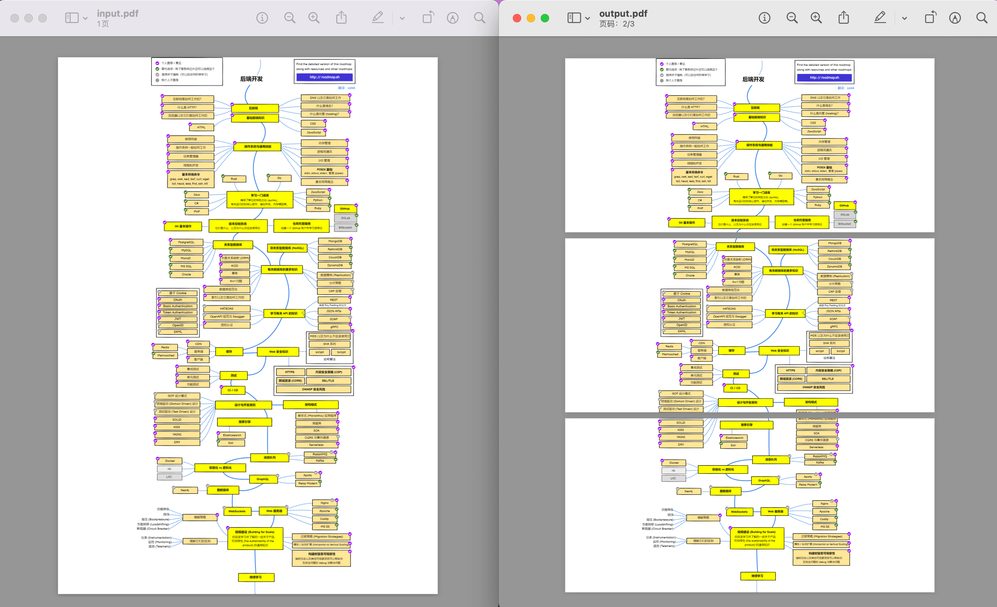Open search in output.pdf toolbar
The image size is (997, 607).
pyautogui.click(x=982, y=18)
